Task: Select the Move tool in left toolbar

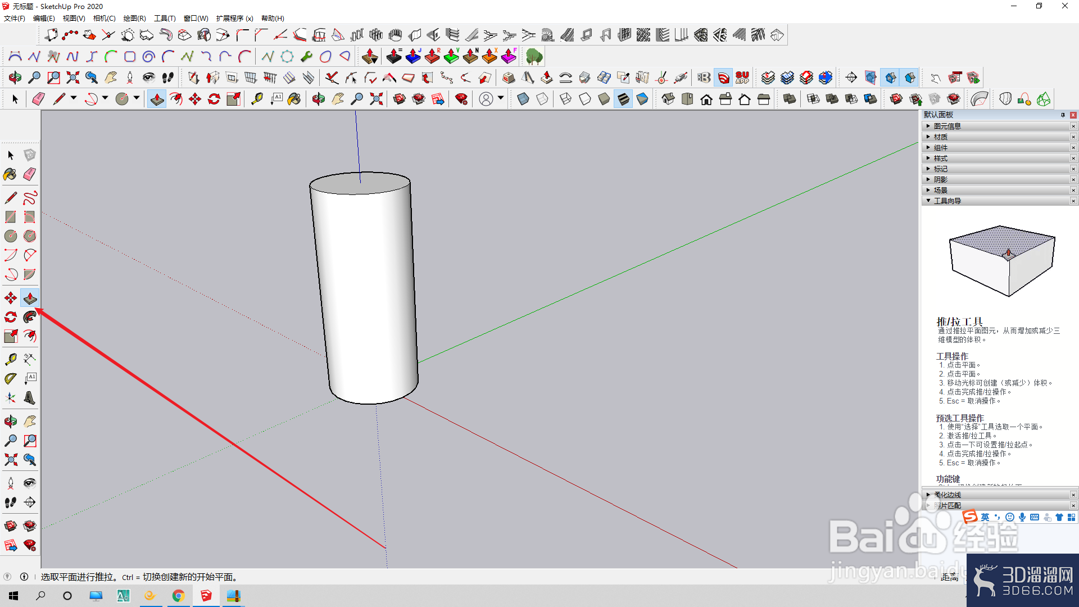Action: (x=11, y=298)
